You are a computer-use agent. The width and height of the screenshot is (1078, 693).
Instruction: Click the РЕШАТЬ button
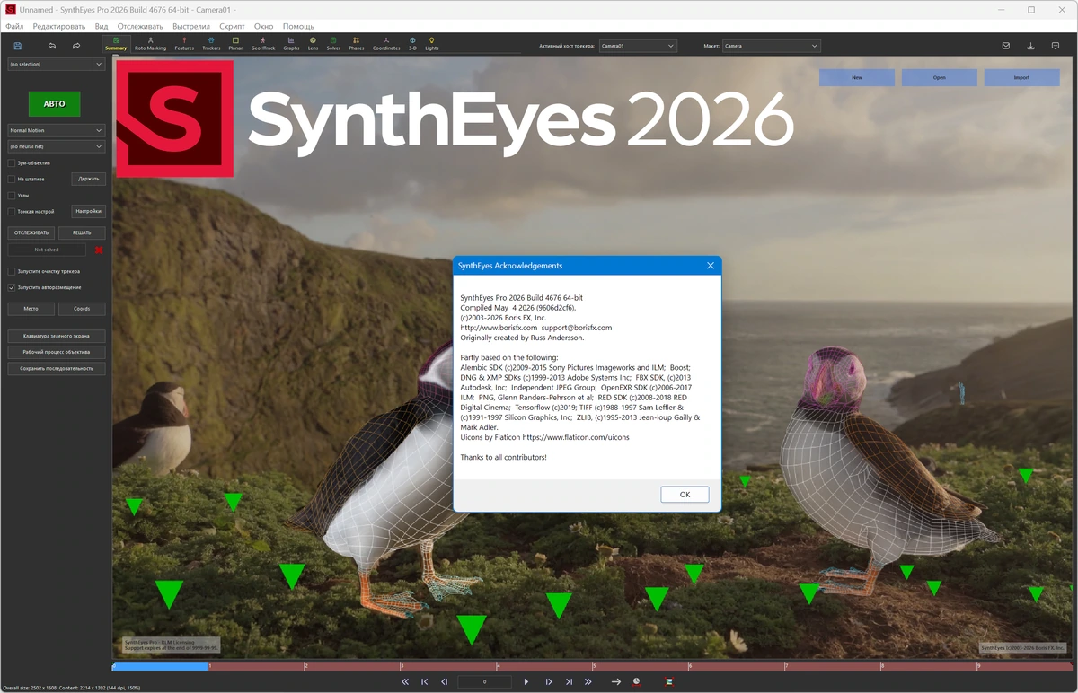[x=82, y=232]
